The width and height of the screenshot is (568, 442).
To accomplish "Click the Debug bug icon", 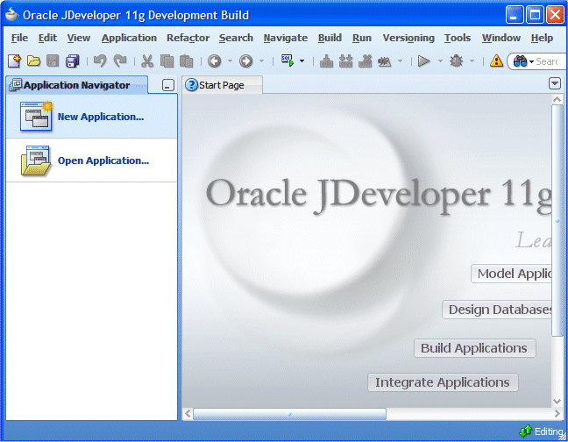I will (456, 61).
